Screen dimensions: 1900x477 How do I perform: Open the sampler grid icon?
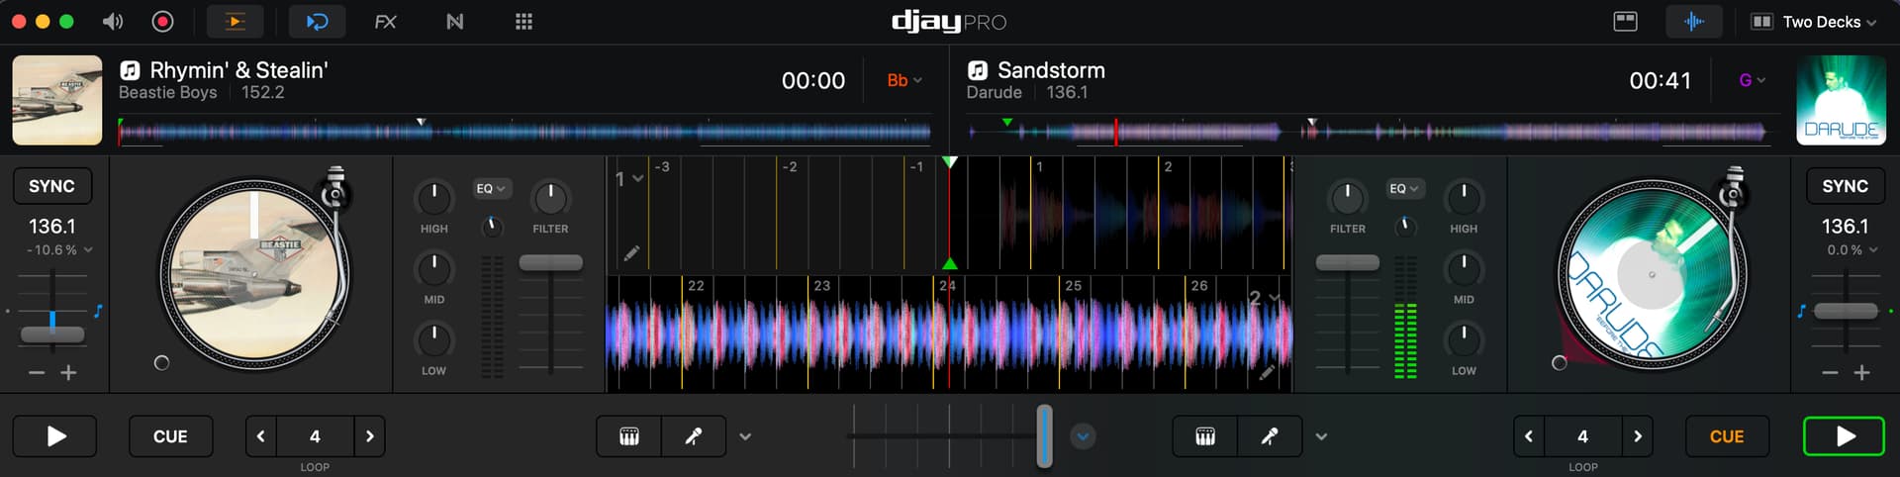click(523, 22)
